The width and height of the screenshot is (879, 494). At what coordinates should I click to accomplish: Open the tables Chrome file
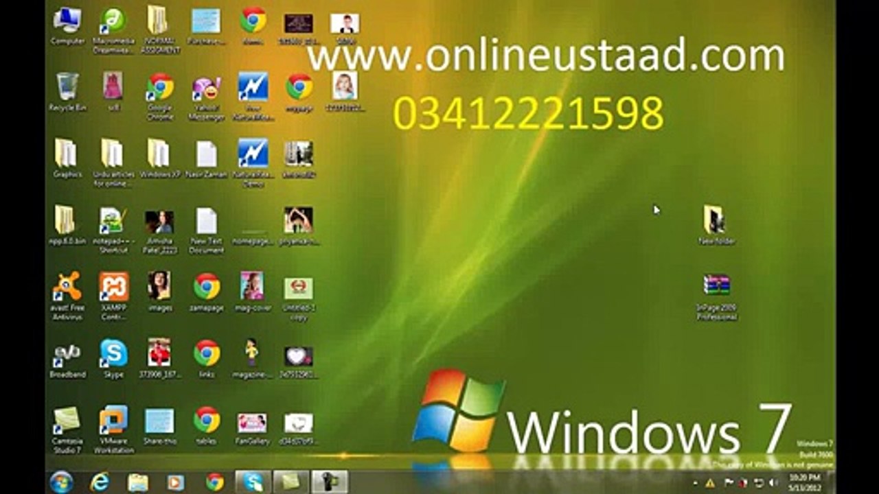pyautogui.click(x=206, y=425)
